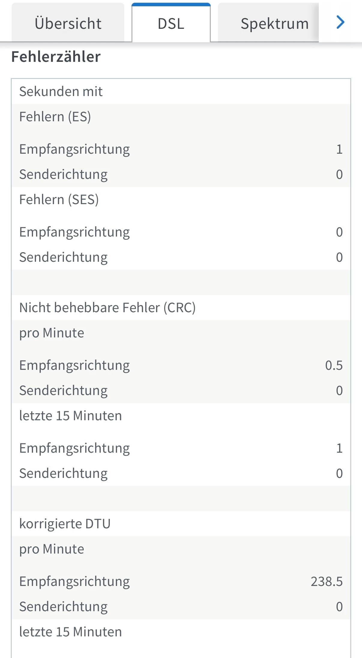Click "pro Minute" label below korrigierte DTU
Image resolution: width=362 pixels, height=658 pixels.
coord(52,549)
